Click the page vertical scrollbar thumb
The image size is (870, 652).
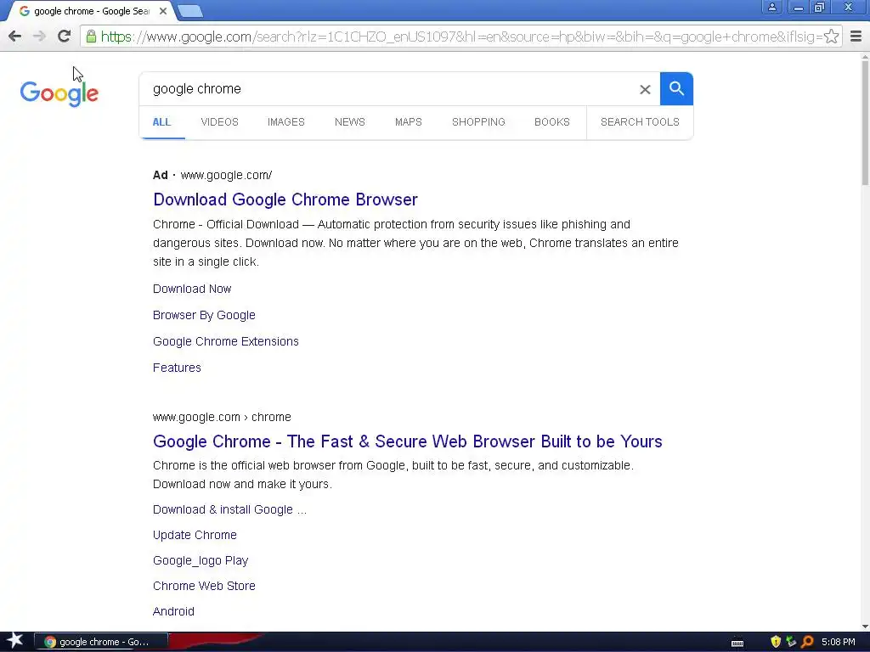[865, 122]
